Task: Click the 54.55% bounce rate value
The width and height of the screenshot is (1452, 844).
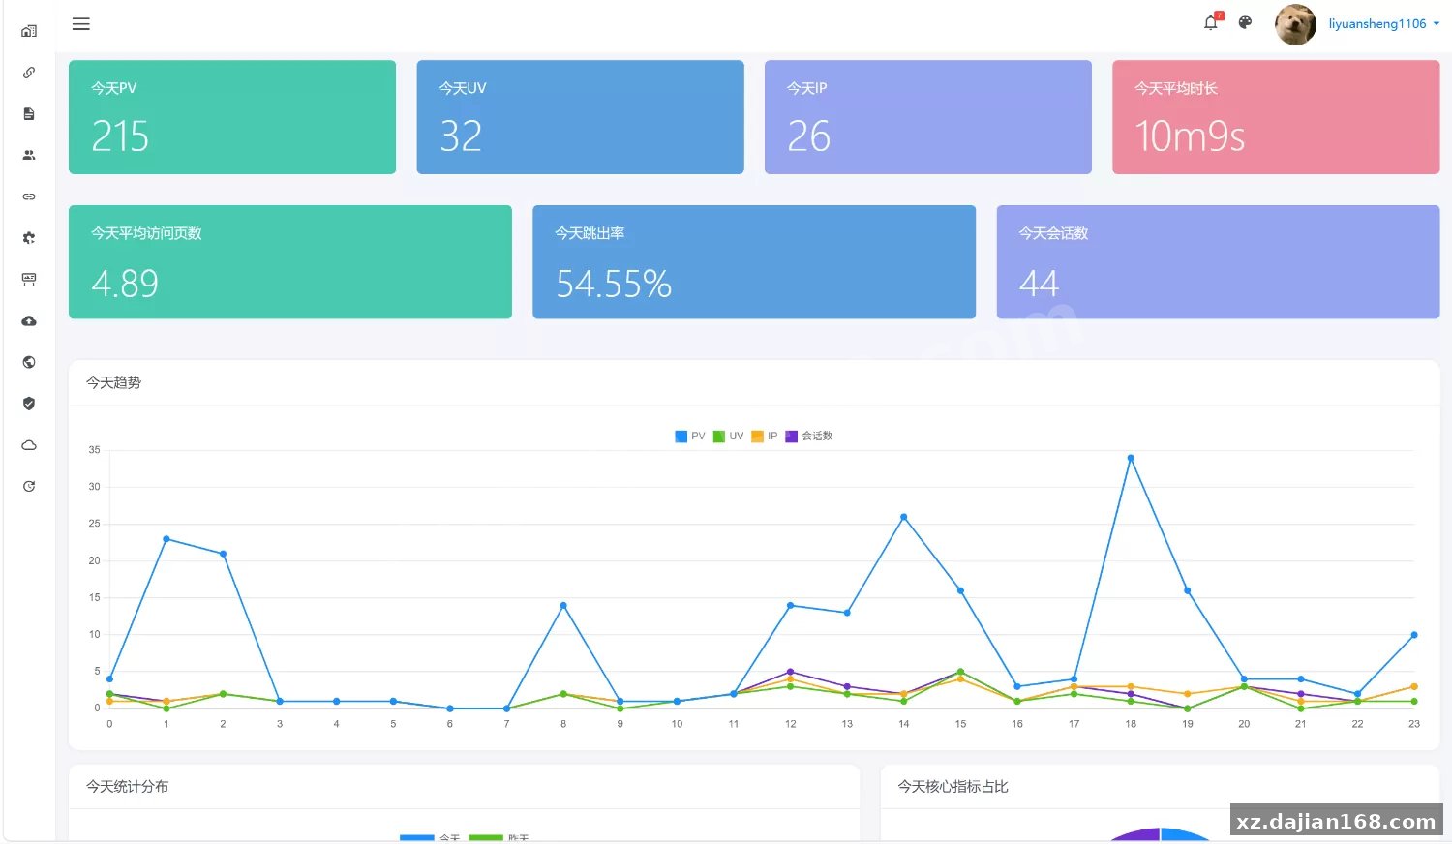Action: [x=614, y=284]
